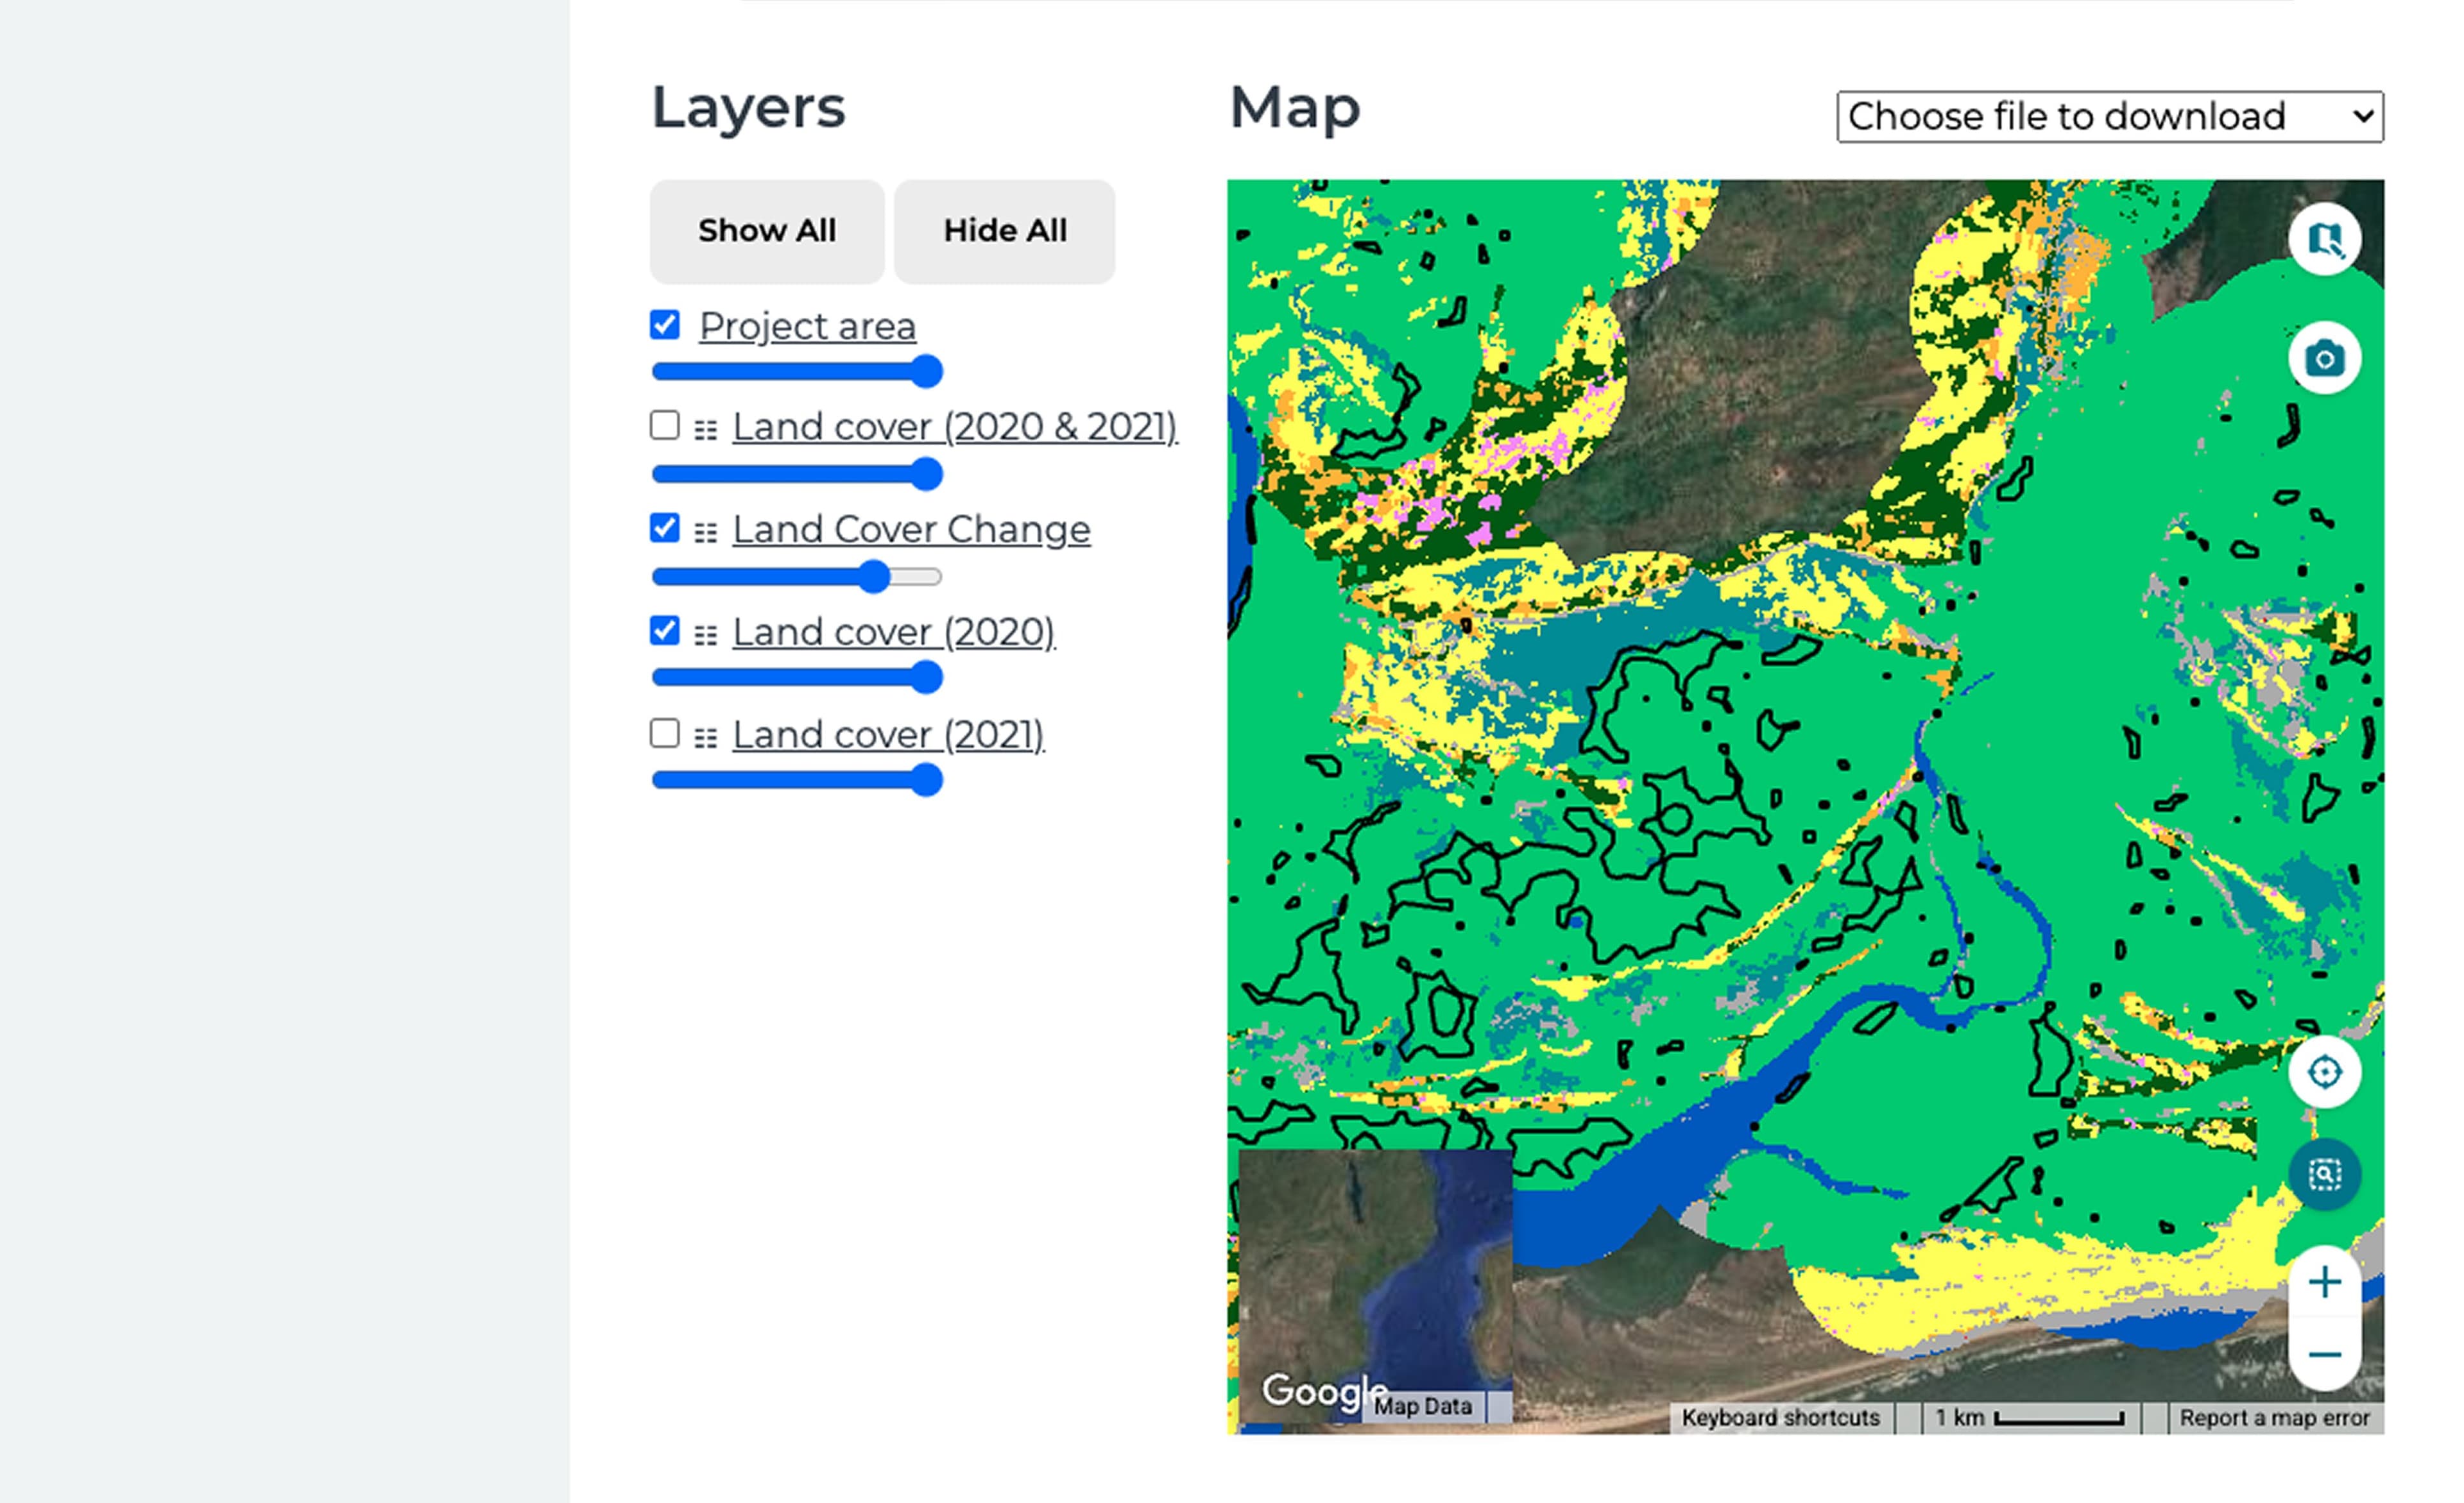Image resolution: width=2464 pixels, height=1503 pixels.
Task: Click the crosshair recenter map icon
Action: [2324, 1072]
